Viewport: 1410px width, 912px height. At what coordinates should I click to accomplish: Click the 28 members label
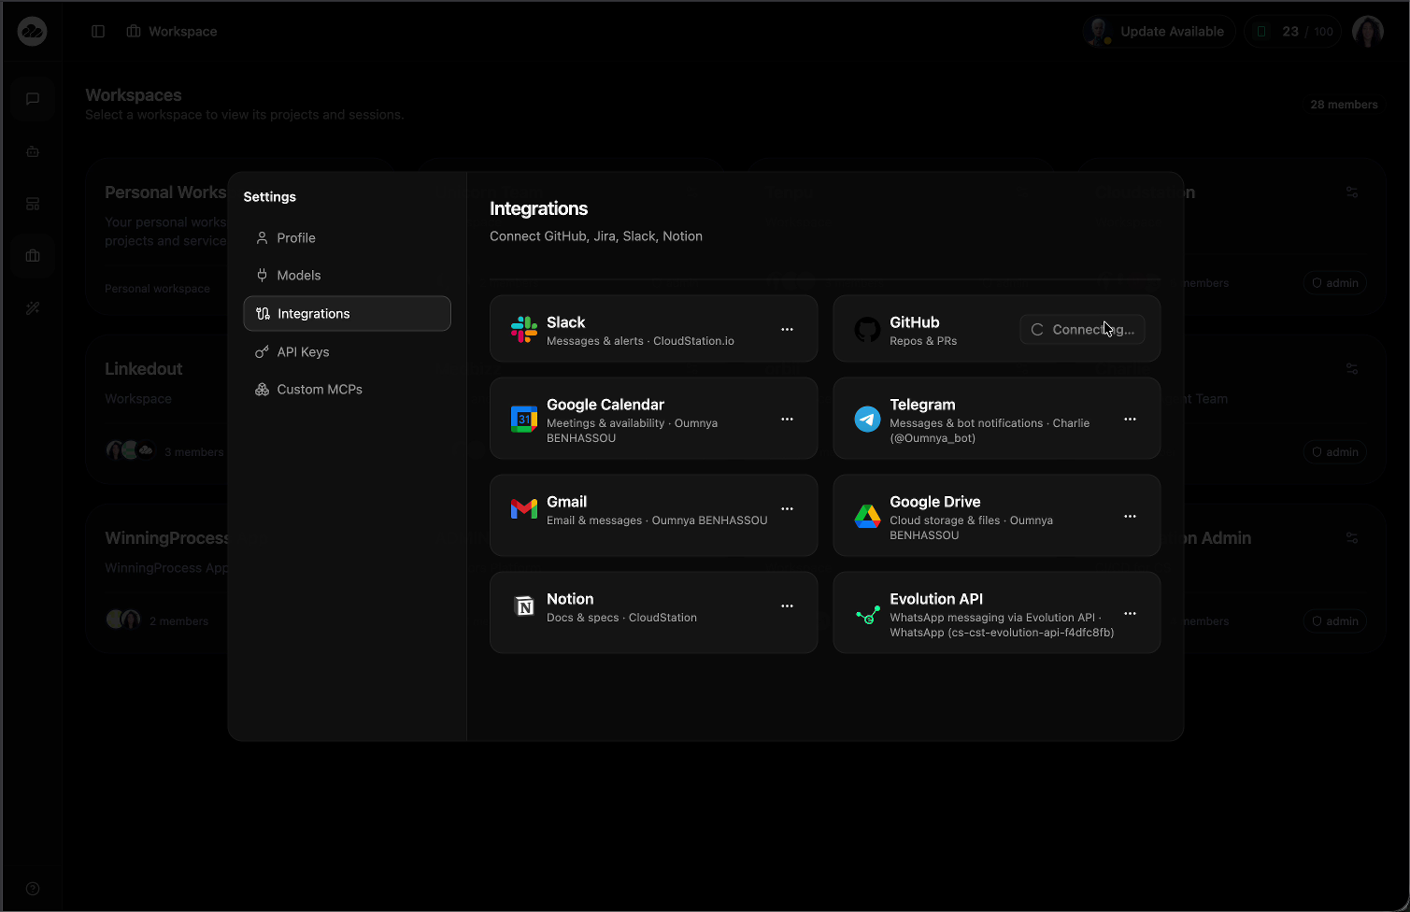[x=1344, y=105]
